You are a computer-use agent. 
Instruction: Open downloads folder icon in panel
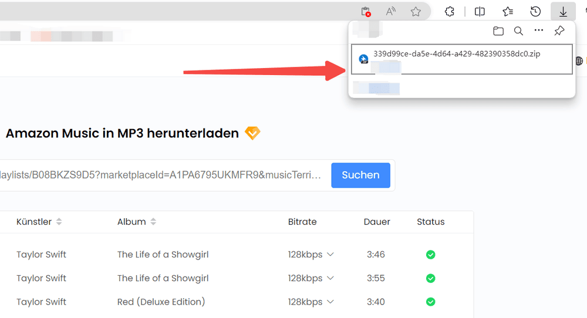pos(498,31)
